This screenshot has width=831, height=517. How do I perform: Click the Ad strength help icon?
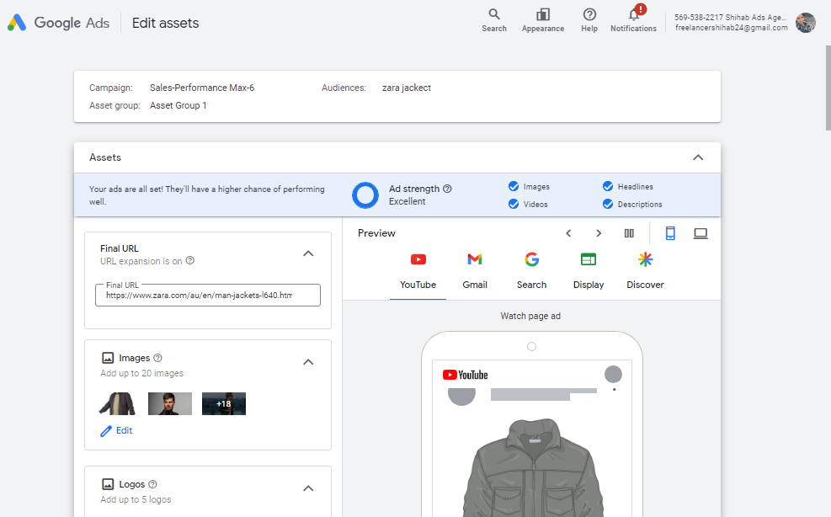(x=447, y=189)
